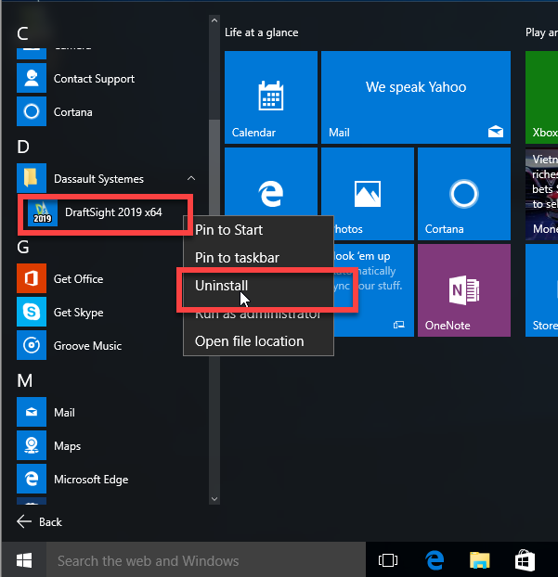Click the letter C section header
This screenshot has width=558, height=577.
coord(22,33)
